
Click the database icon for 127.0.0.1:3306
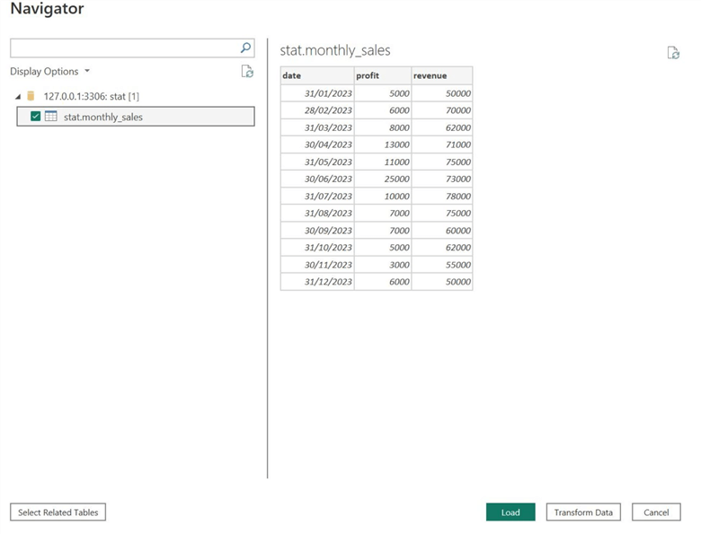click(x=31, y=96)
